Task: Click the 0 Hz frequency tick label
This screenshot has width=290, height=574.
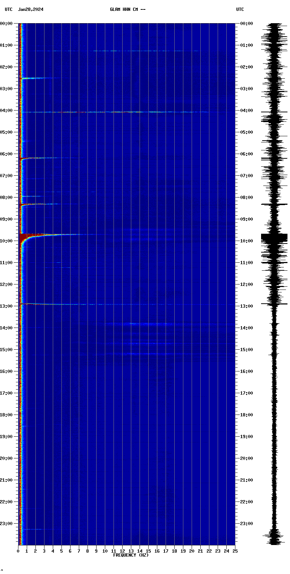Action: pos(18,551)
